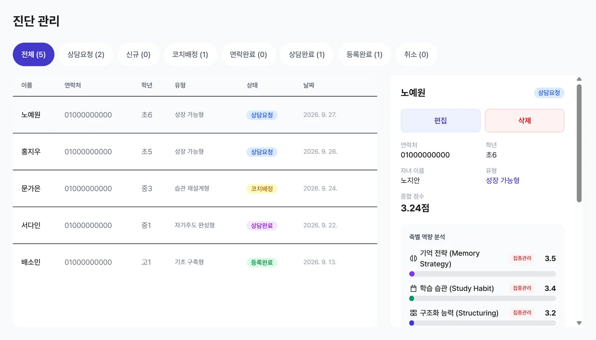The height and width of the screenshot is (340, 596).
Task: Switch to the 코치배정 (1) tab
Action: click(x=190, y=55)
